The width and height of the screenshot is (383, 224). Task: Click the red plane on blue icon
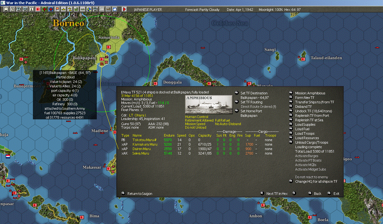[x=51, y=9]
